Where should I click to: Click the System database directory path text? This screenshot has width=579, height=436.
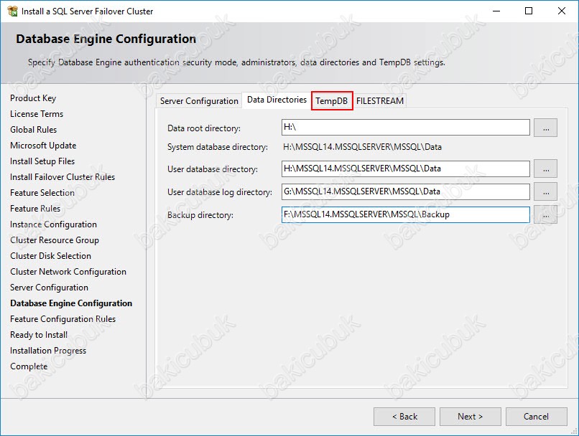(x=362, y=147)
